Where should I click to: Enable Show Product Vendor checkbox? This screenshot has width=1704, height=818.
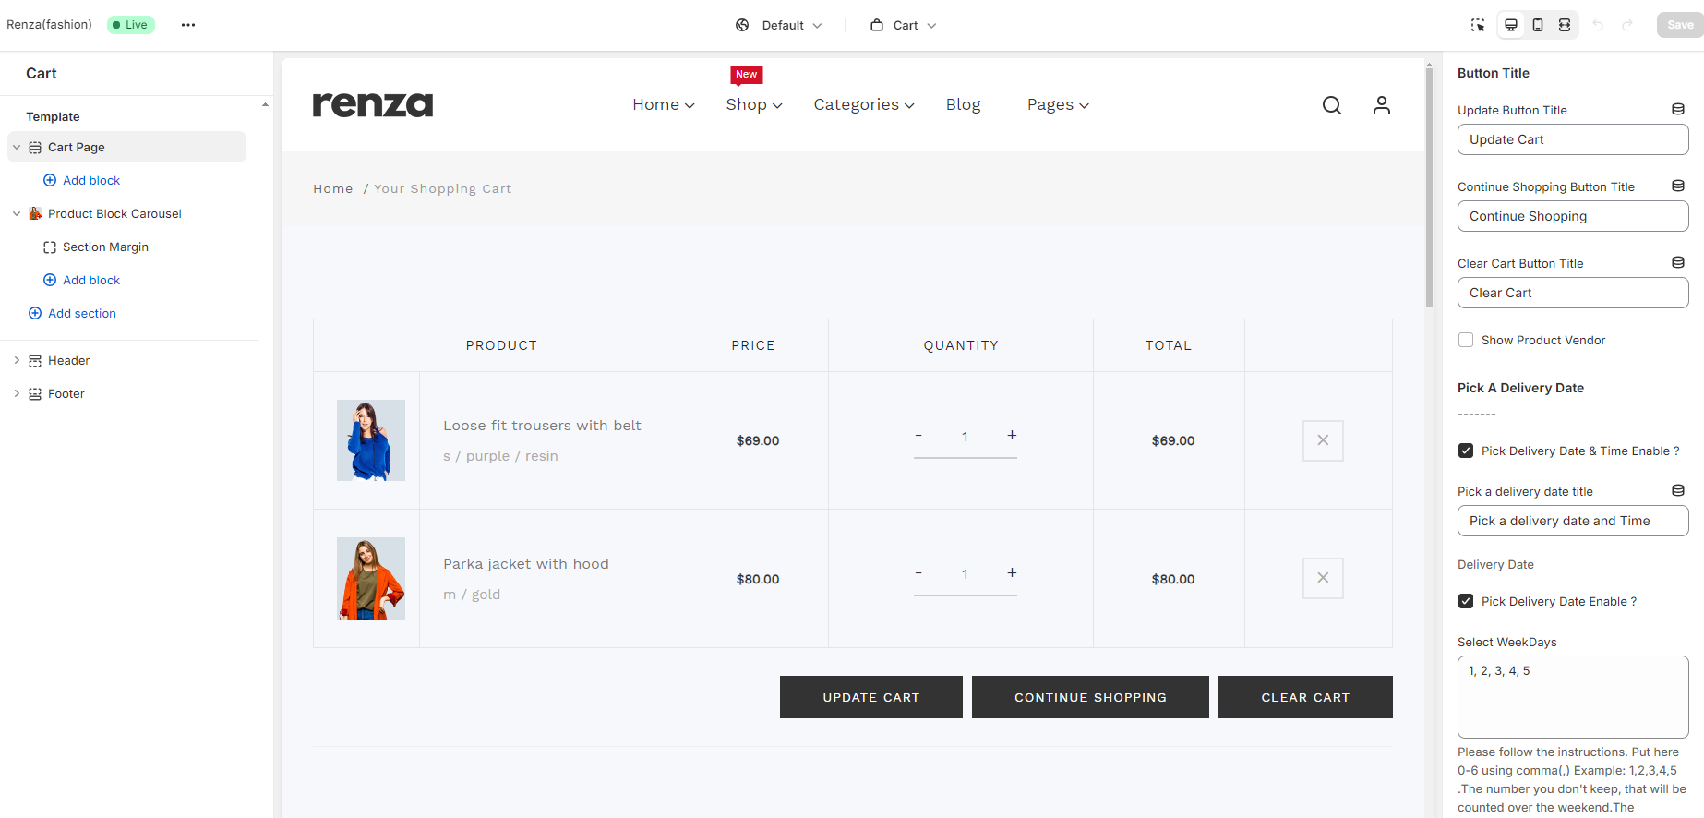click(1466, 340)
